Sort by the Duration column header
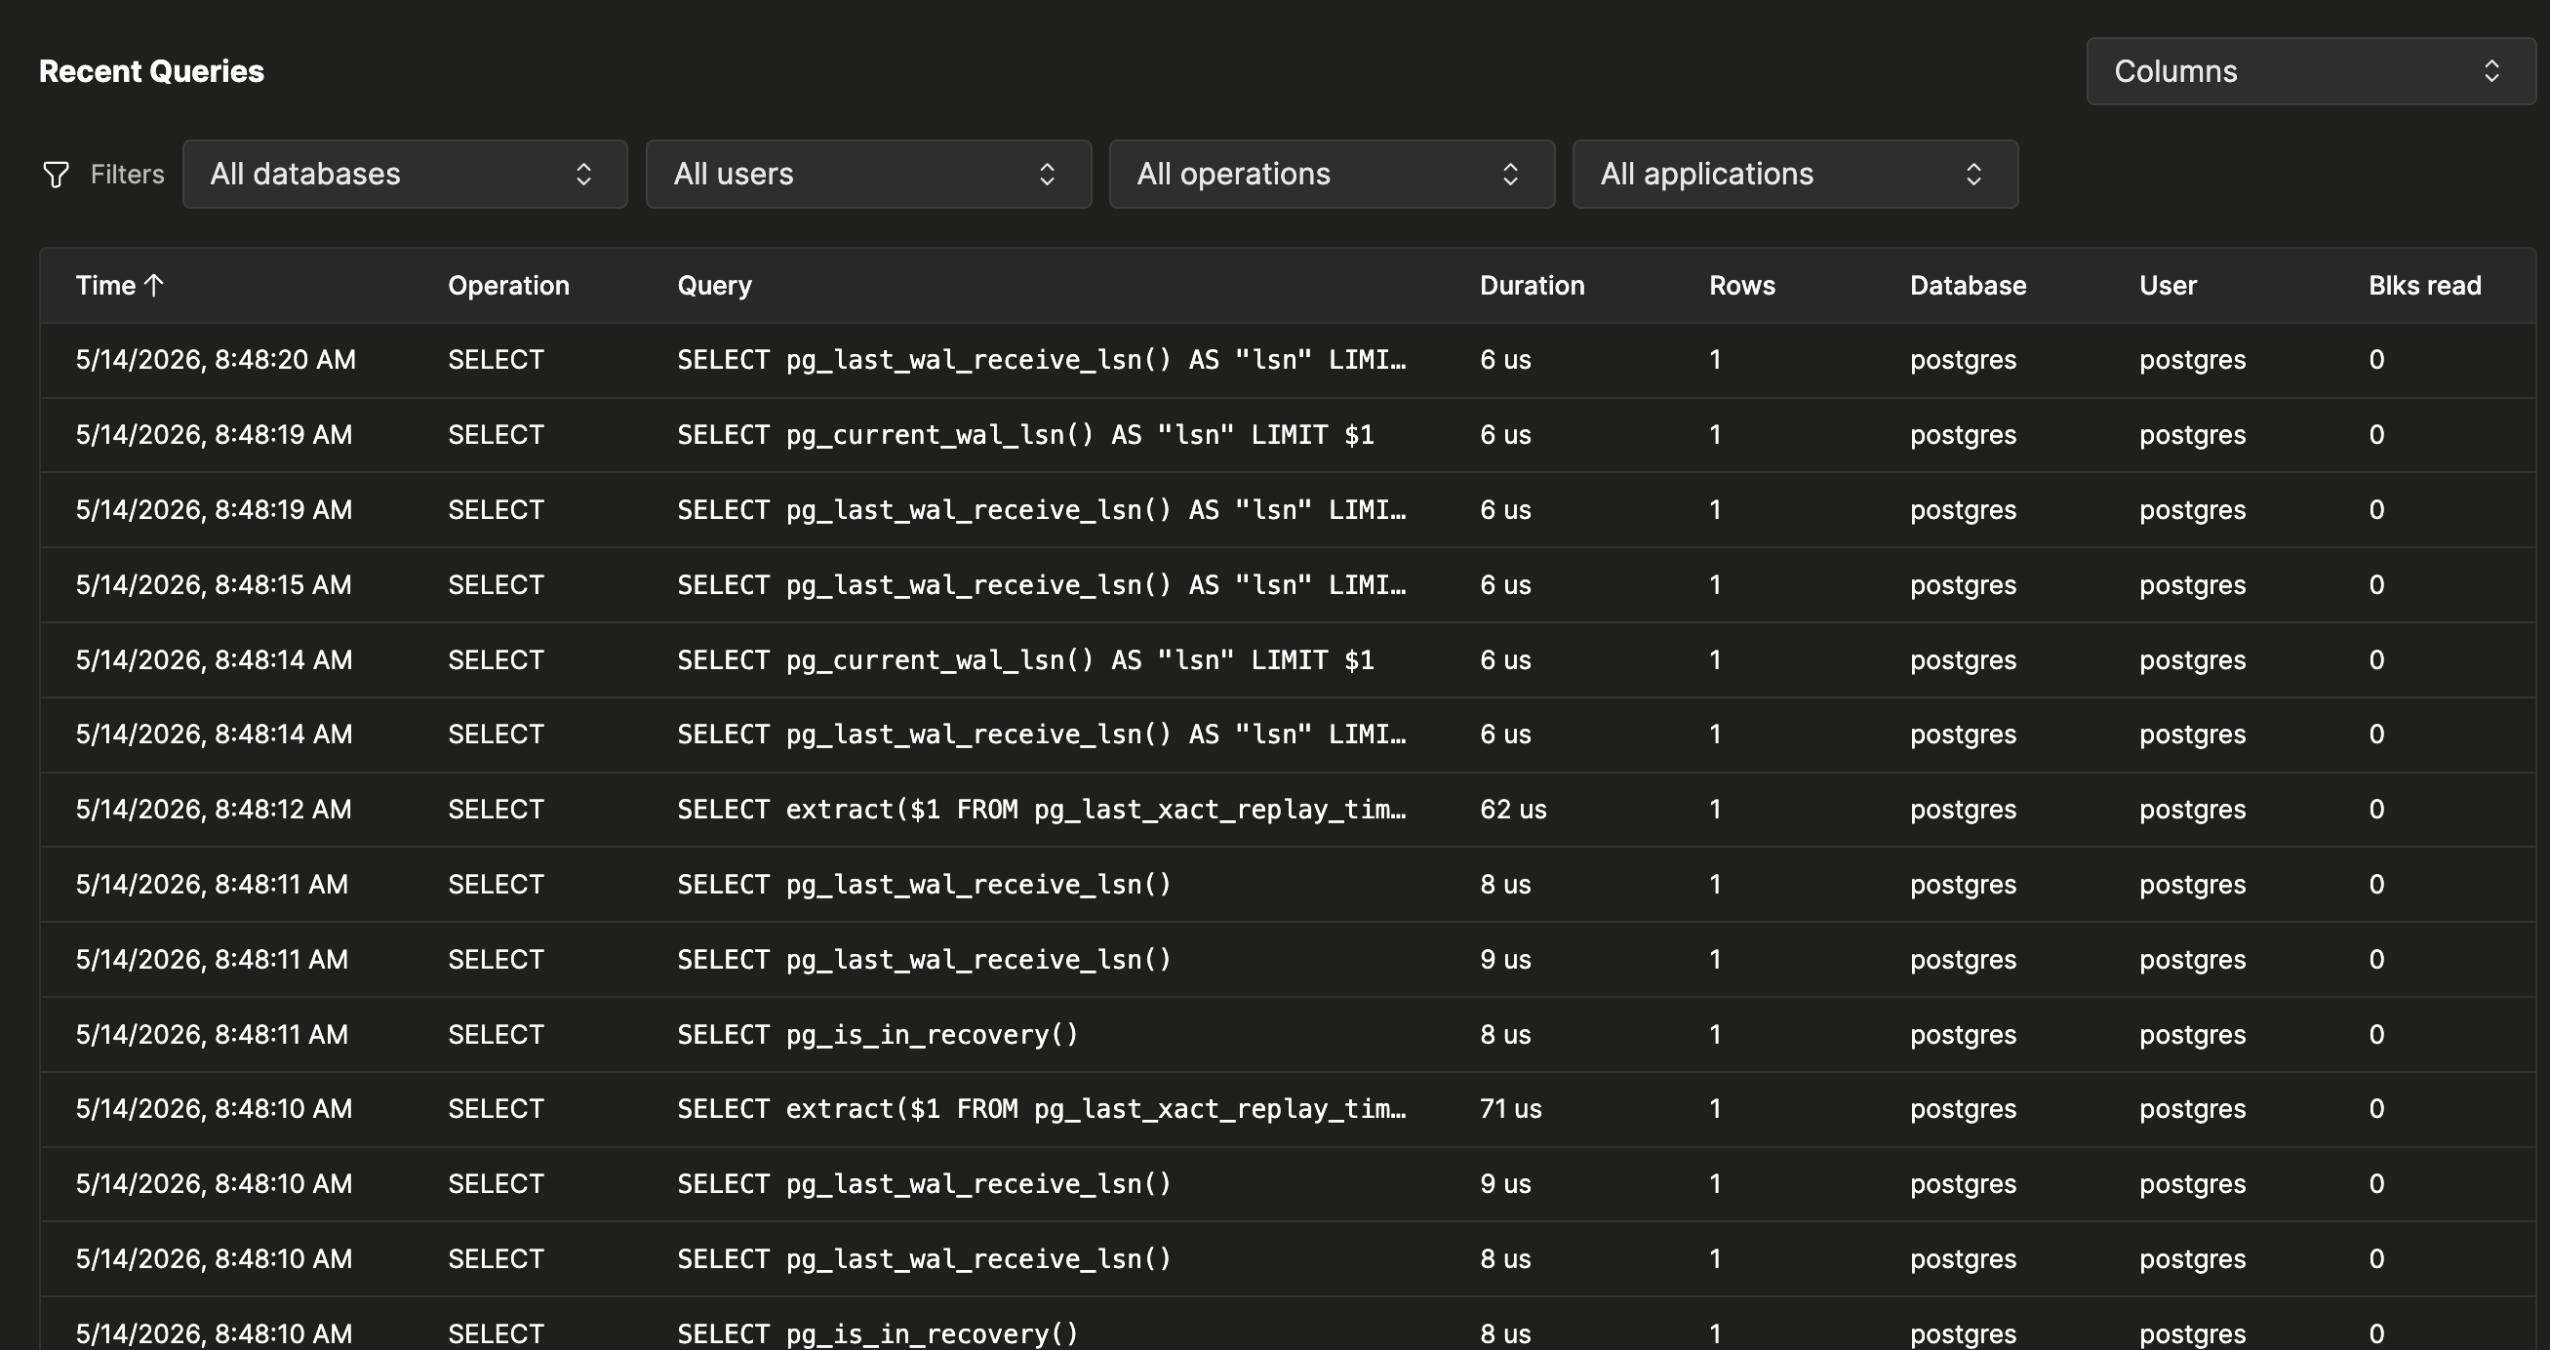Image resolution: width=2550 pixels, height=1350 pixels. [x=1532, y=285]
